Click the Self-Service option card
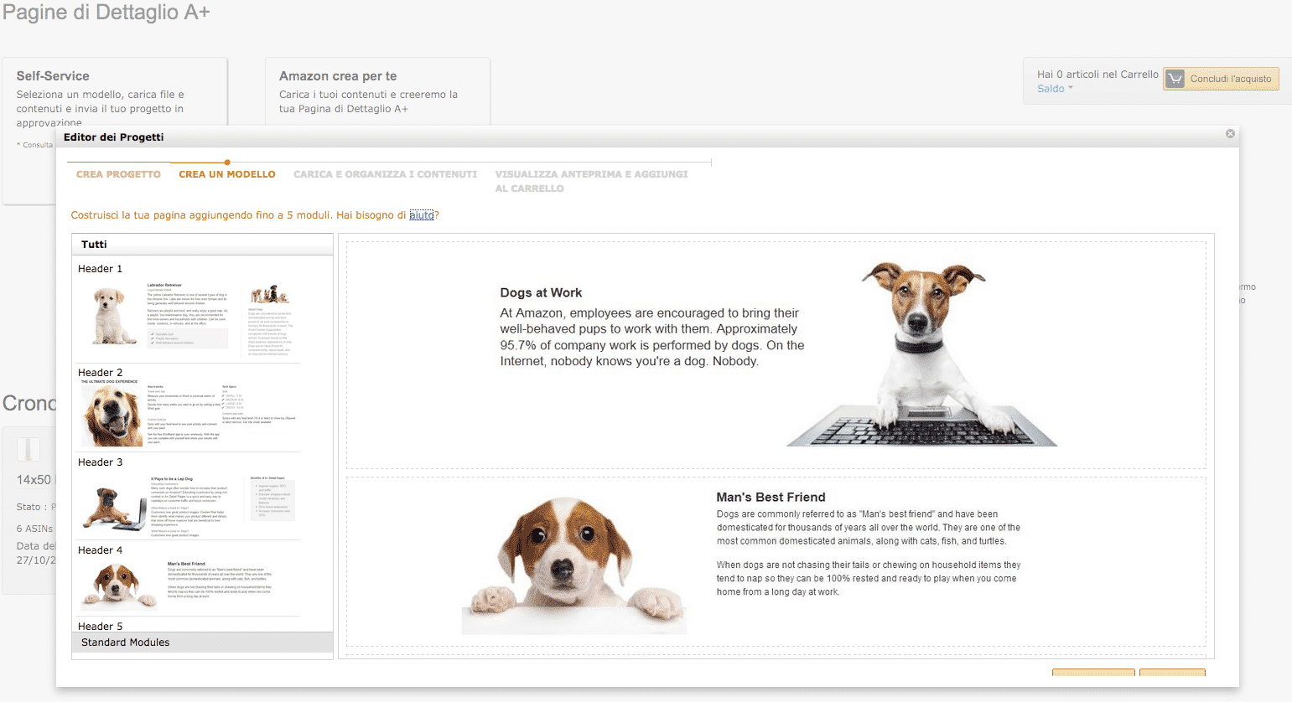The image size is (1292, 702). tap(114, 92)
